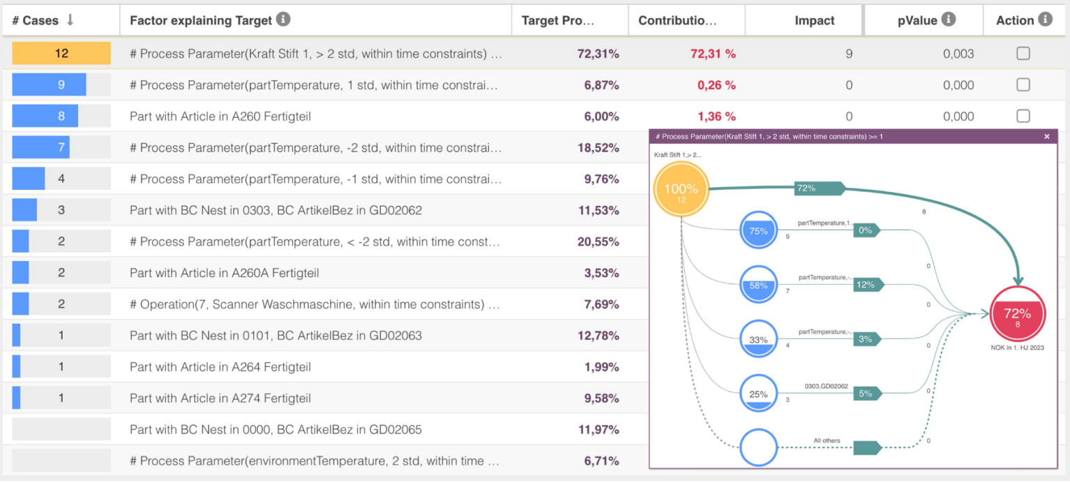Click the yellow 100% node with 12 cases
This screenshot has height=483, width=1070.
click(x=681, y=190)
